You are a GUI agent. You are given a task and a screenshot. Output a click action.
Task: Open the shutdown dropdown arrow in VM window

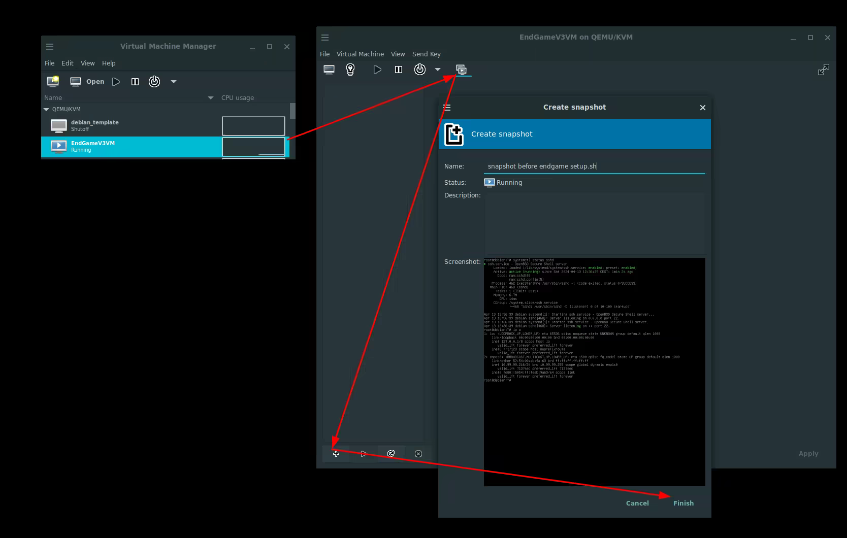(x=438, y=70)
